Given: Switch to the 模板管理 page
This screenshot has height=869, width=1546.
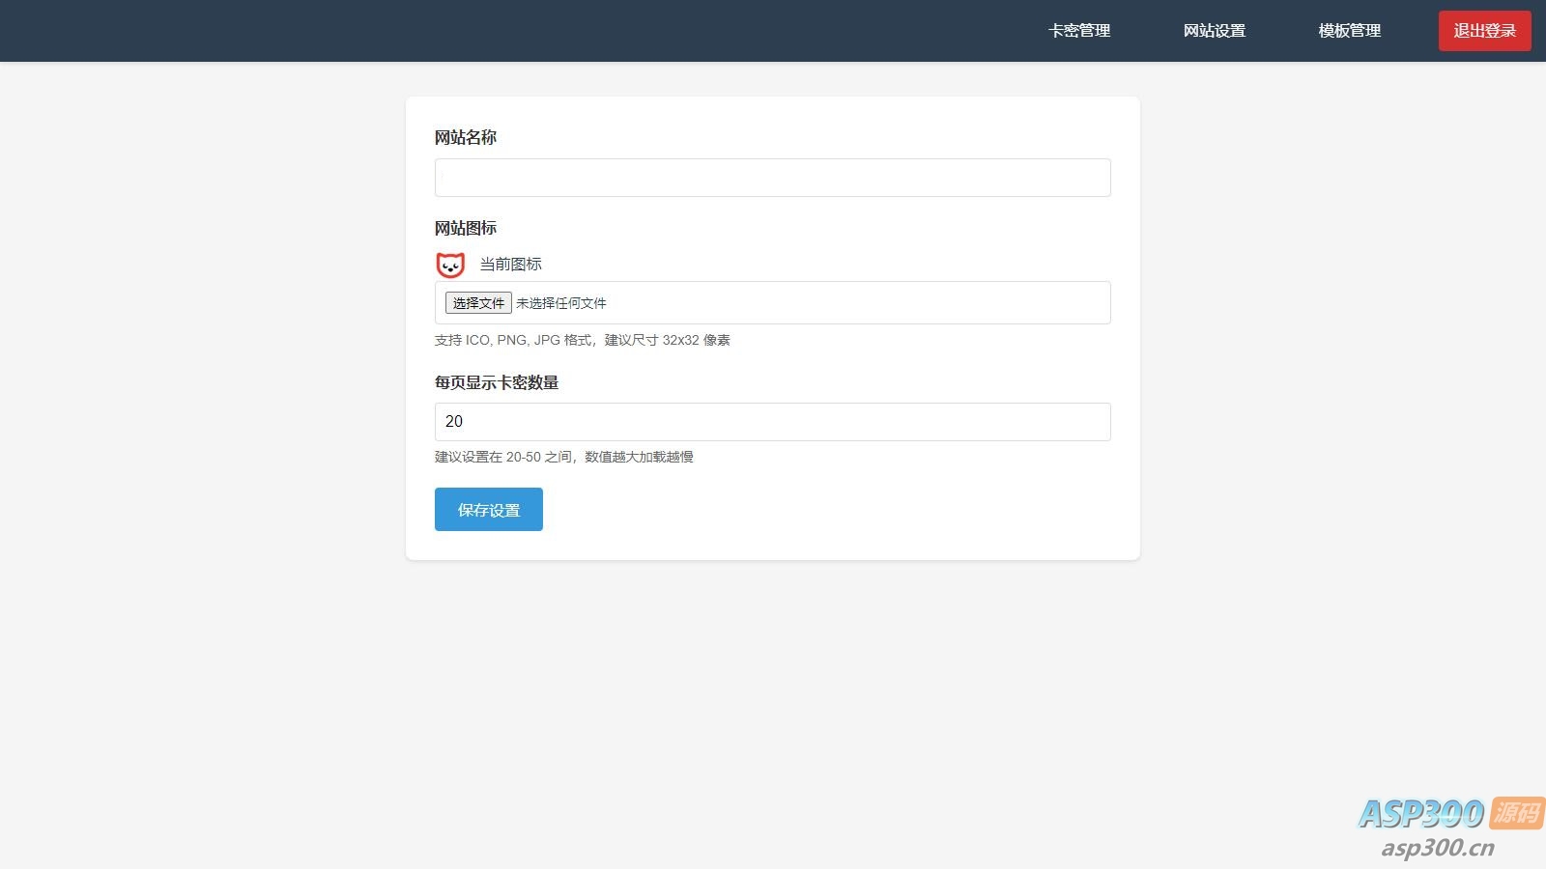Looking at the screenshot, I should click(x=1350, y=31).
